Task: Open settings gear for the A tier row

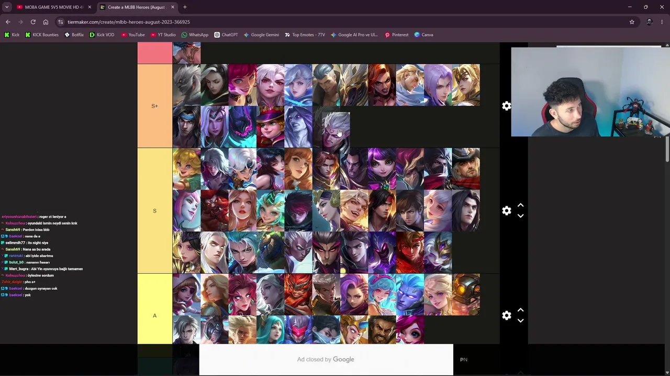Action: [x=506, y=315]
